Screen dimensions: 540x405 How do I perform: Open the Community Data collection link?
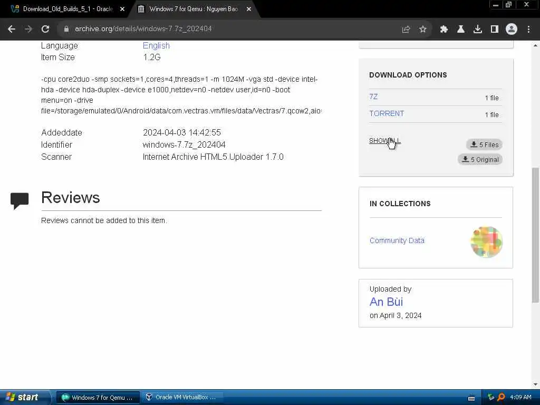click(397, 240)
